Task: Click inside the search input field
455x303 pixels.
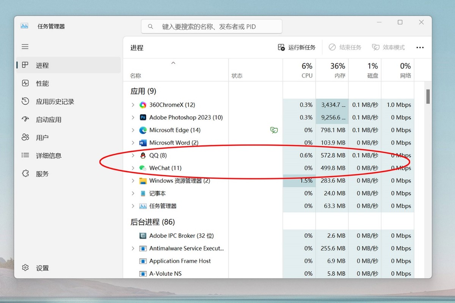Action: [211, 26]
